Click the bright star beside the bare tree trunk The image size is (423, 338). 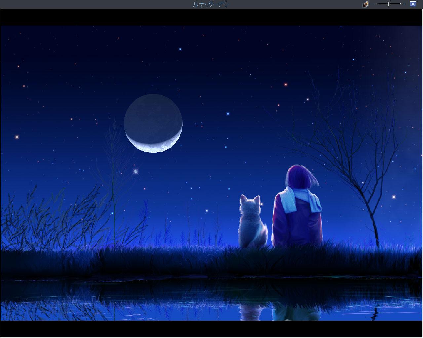click(x=394, y=197)
